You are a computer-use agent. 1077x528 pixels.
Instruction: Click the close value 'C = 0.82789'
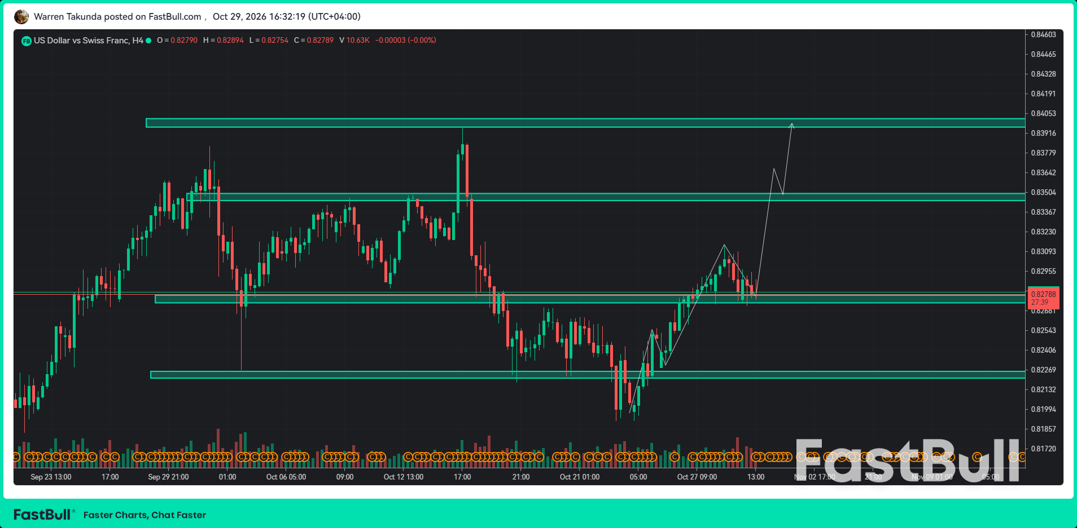click(x=314, y=41)
